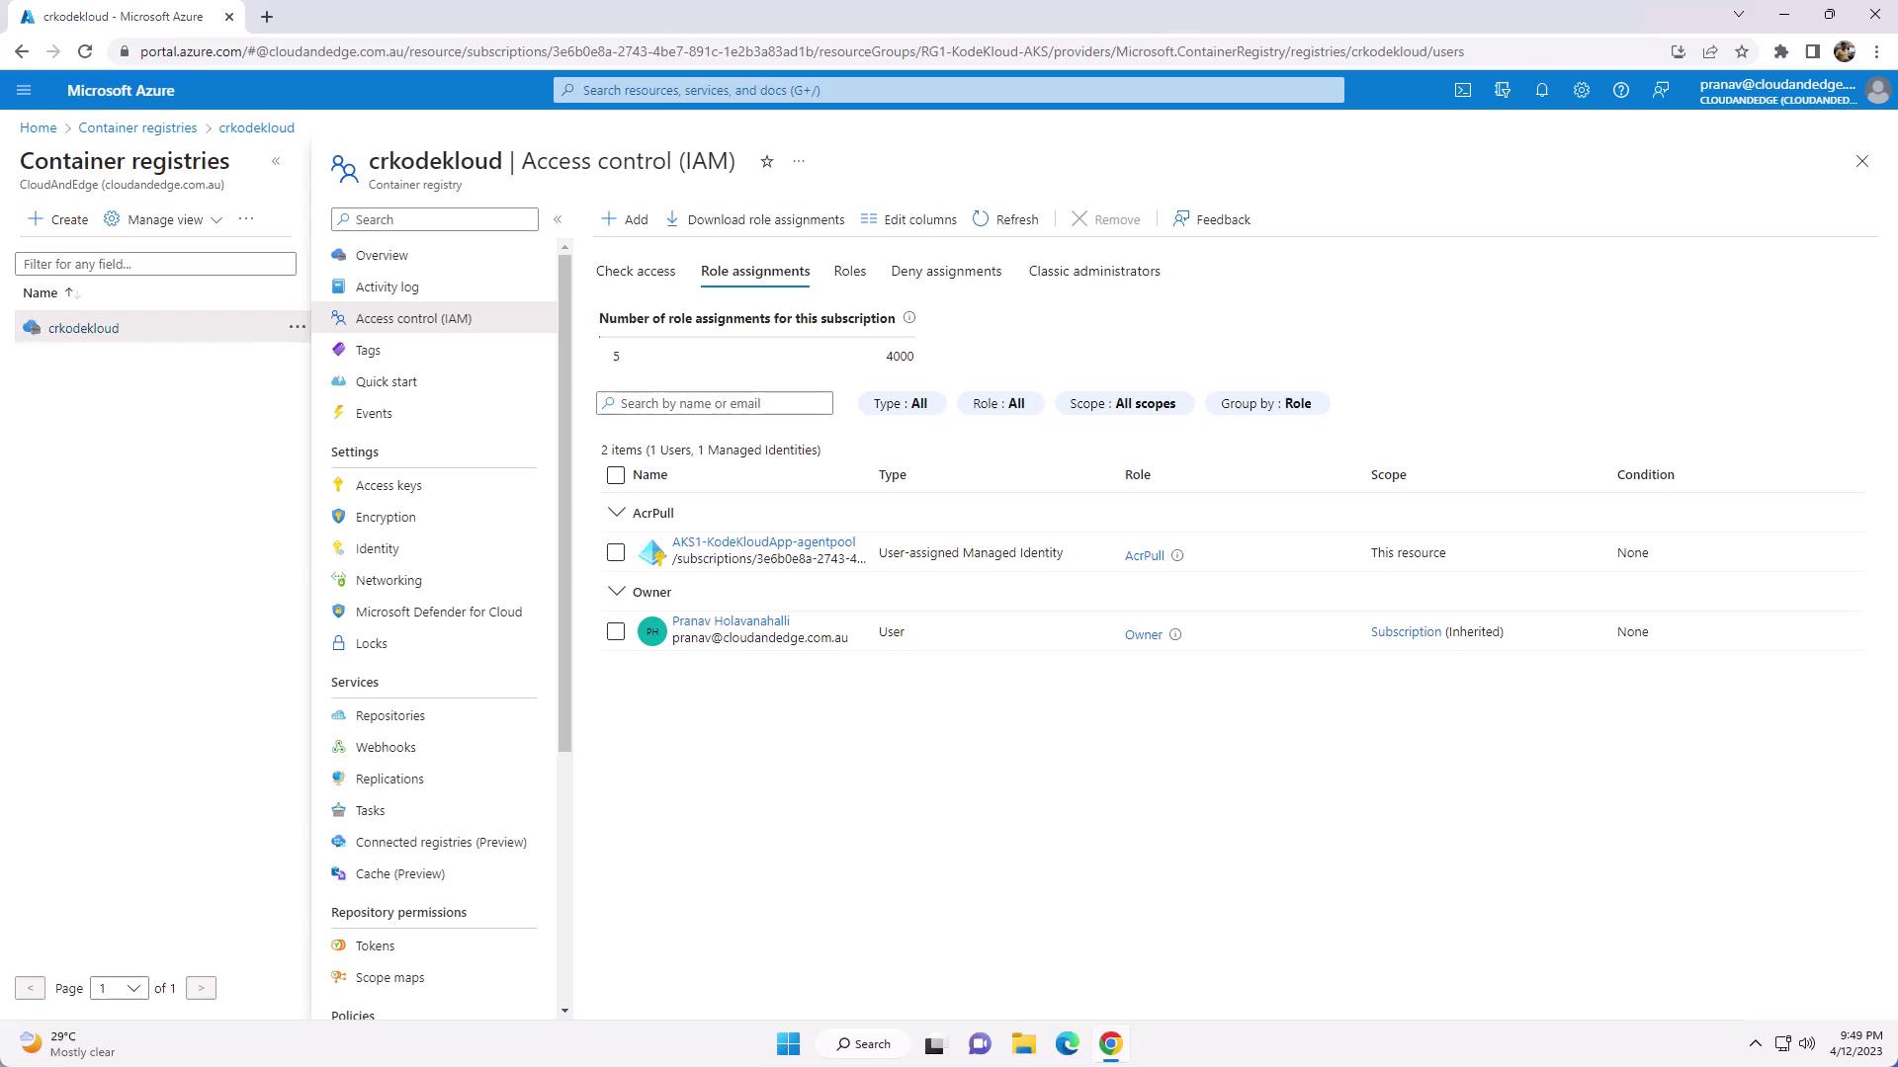Viewport: 1898px width, 1067px height.
Task: Check the AKS1-KodeKloudApp-agentpool row checkbox
Action: [616, 552]
